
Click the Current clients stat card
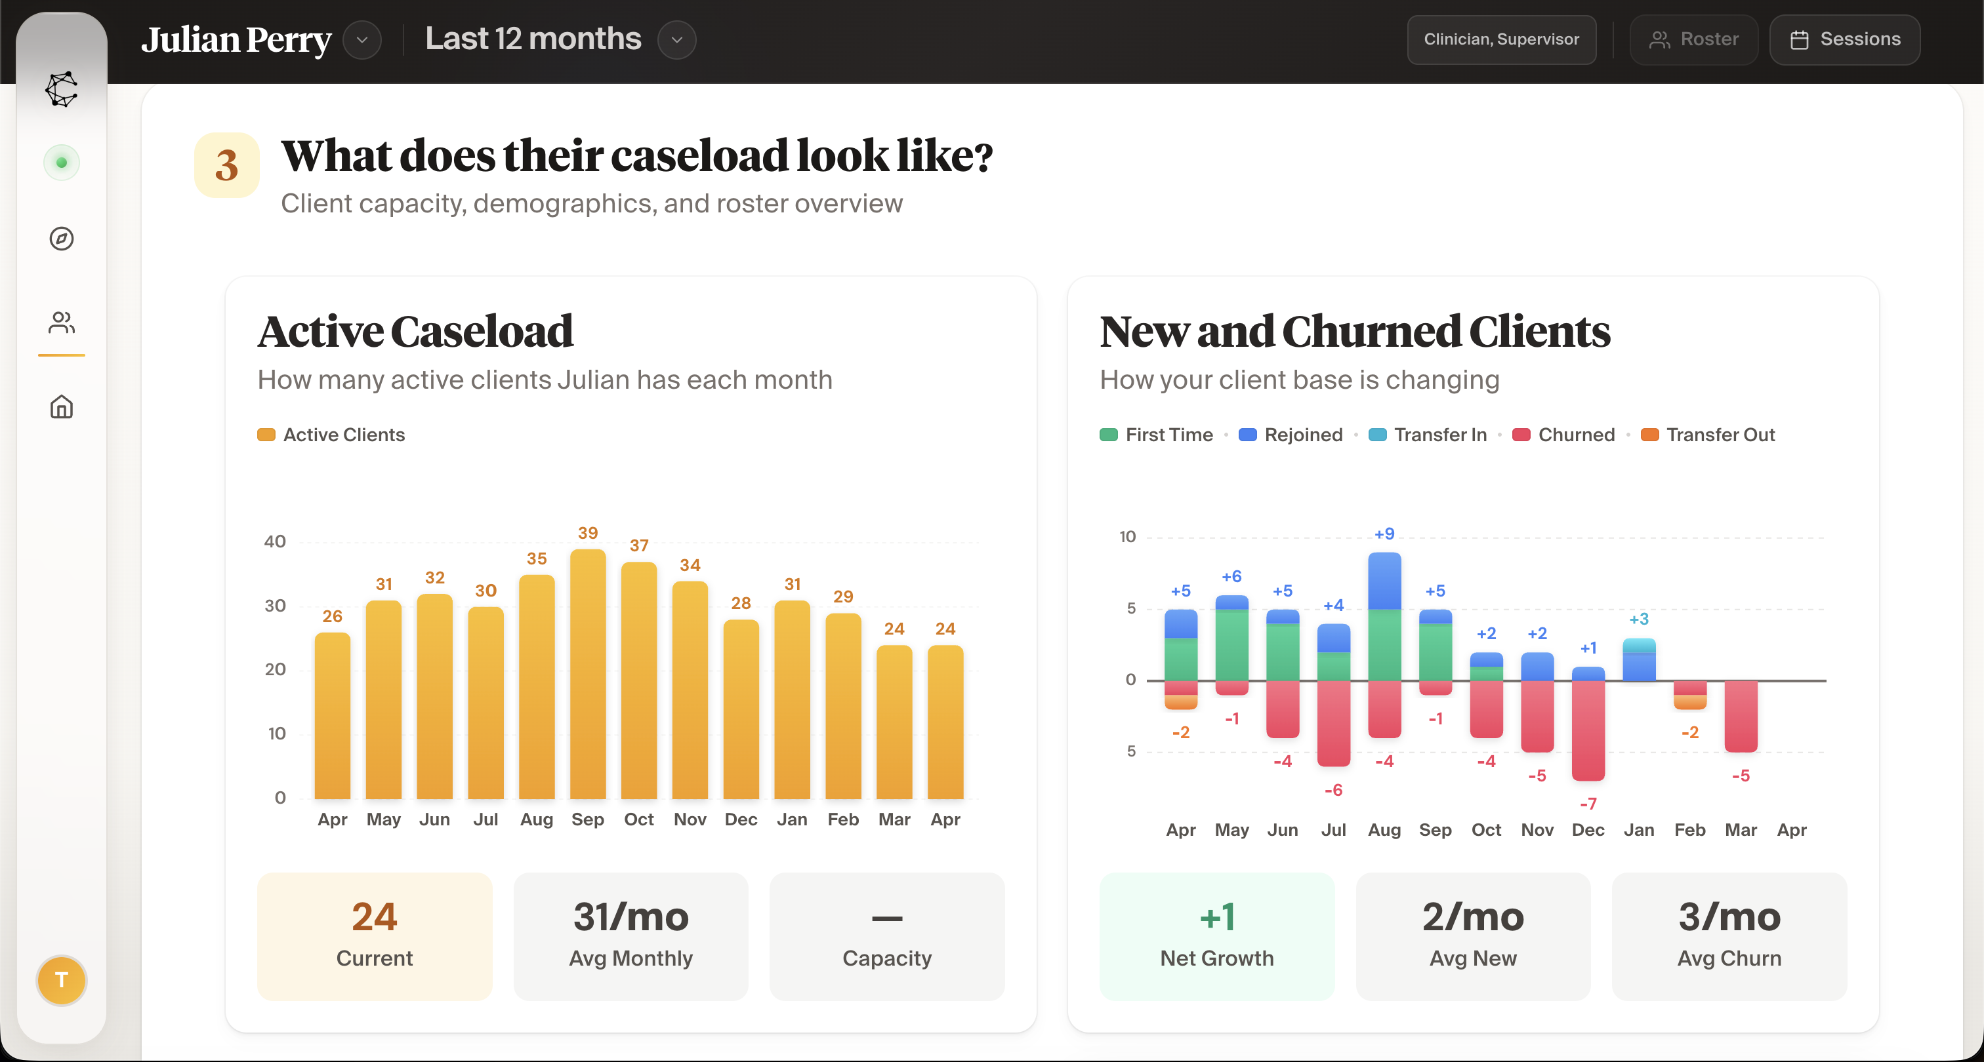(375, 935)
